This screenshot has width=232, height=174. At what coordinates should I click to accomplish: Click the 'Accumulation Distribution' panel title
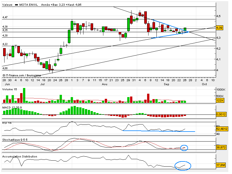click(20, 157)
